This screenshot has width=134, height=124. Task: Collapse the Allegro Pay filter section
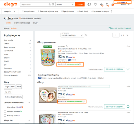point(29,120)
